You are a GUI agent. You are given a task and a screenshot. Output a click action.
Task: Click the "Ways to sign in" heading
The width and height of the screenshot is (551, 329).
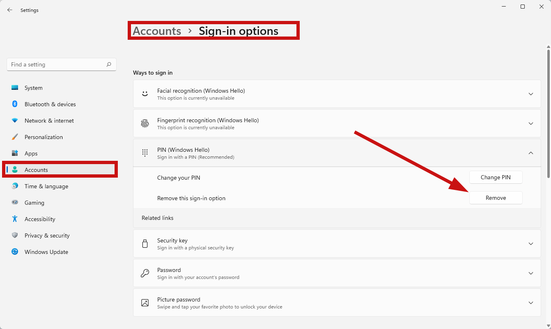[x=153, y=73]
